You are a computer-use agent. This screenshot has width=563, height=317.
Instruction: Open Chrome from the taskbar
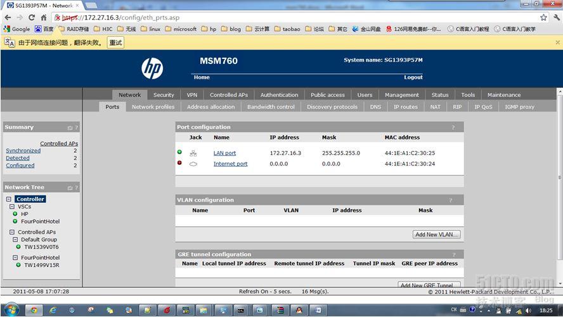[x=34, y=310]
